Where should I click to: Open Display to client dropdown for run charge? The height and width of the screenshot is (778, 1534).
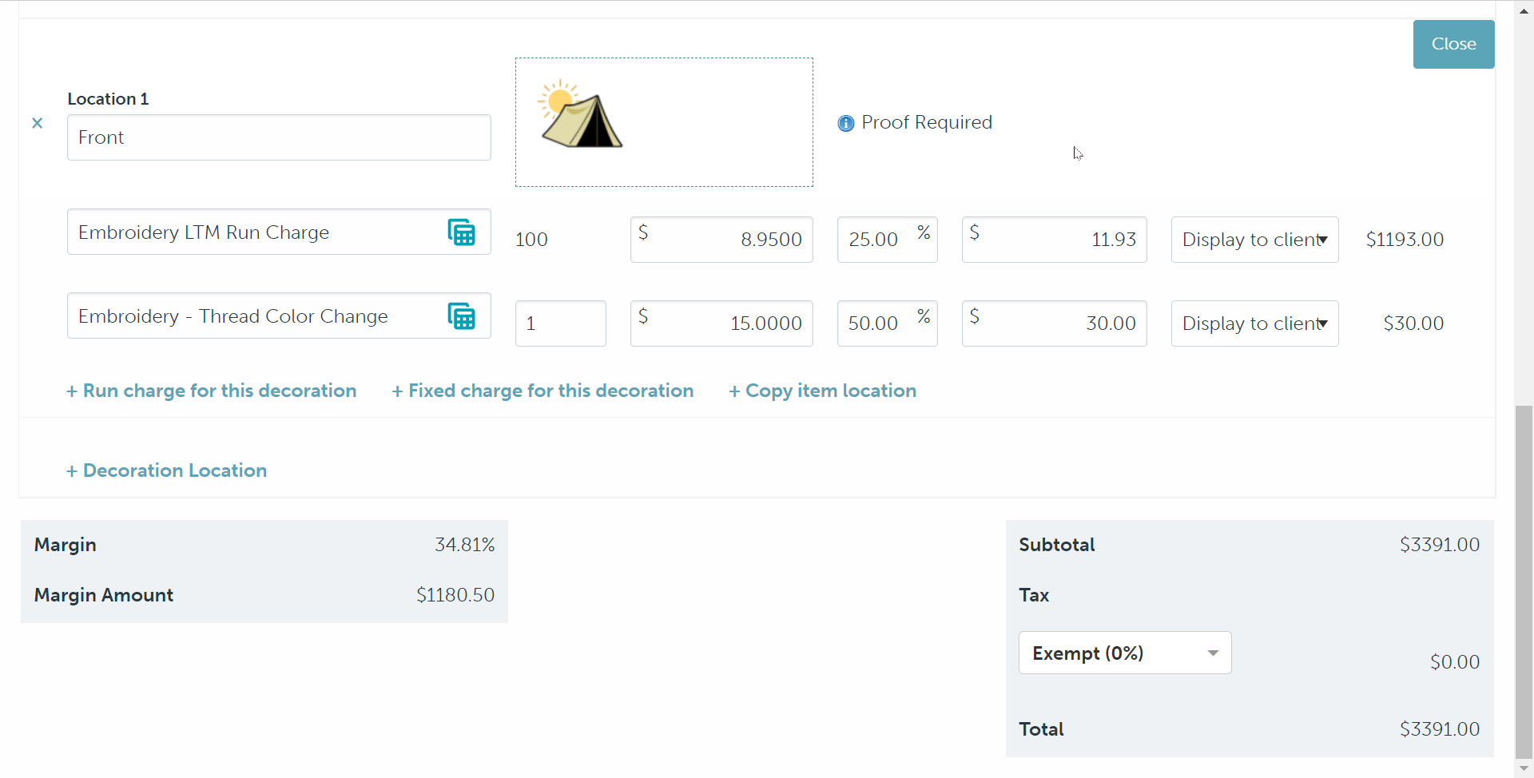click(1254, 240)
